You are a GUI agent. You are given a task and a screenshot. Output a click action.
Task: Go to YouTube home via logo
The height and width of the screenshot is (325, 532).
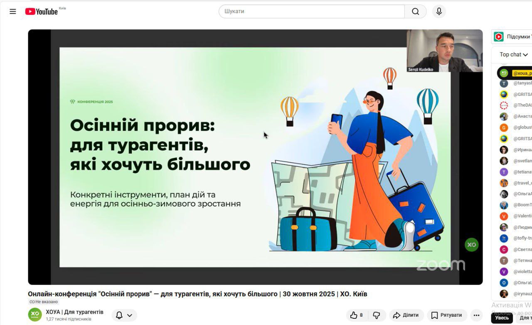click(41, 12)
